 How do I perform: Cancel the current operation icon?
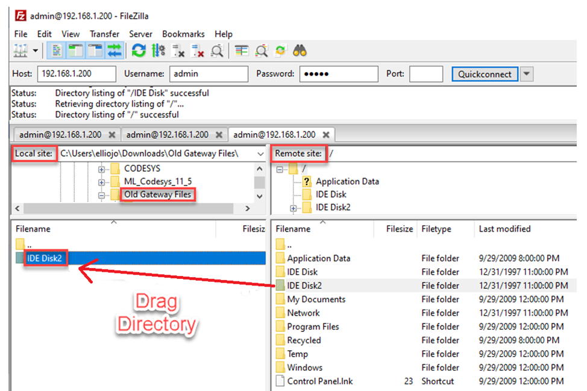click(178, 51)
